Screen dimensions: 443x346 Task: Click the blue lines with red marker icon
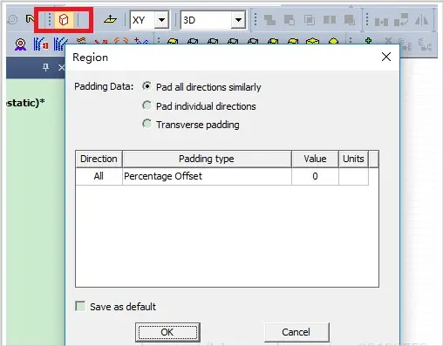coord(41,44)
